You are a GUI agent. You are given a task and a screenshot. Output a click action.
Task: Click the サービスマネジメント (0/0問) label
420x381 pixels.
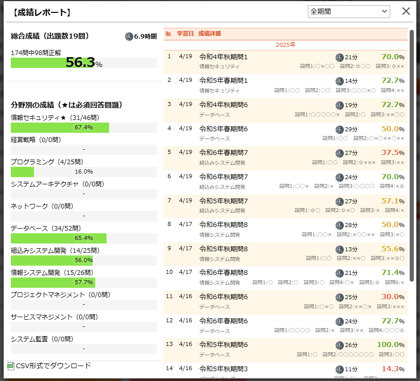[x=55, y=317]
